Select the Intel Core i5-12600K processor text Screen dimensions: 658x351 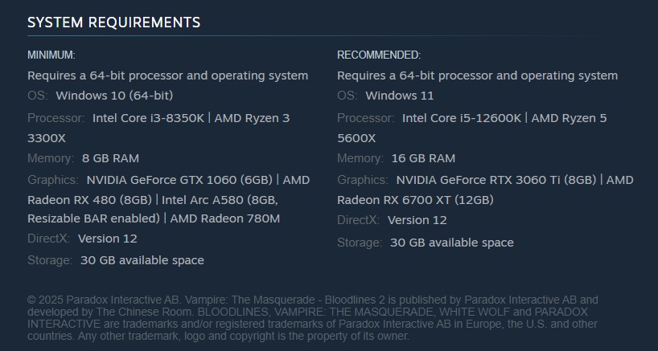click(x=462, y=118)
